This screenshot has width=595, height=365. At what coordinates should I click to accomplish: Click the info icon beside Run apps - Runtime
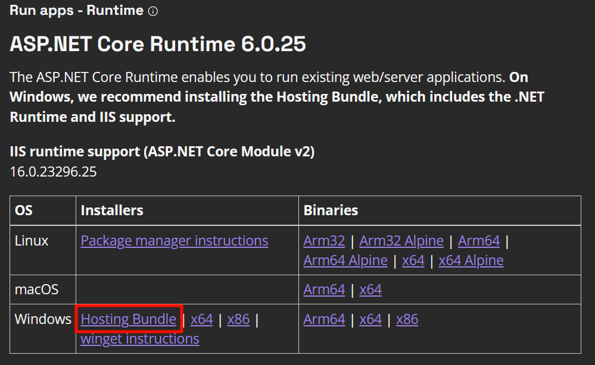tap(153, 11)
